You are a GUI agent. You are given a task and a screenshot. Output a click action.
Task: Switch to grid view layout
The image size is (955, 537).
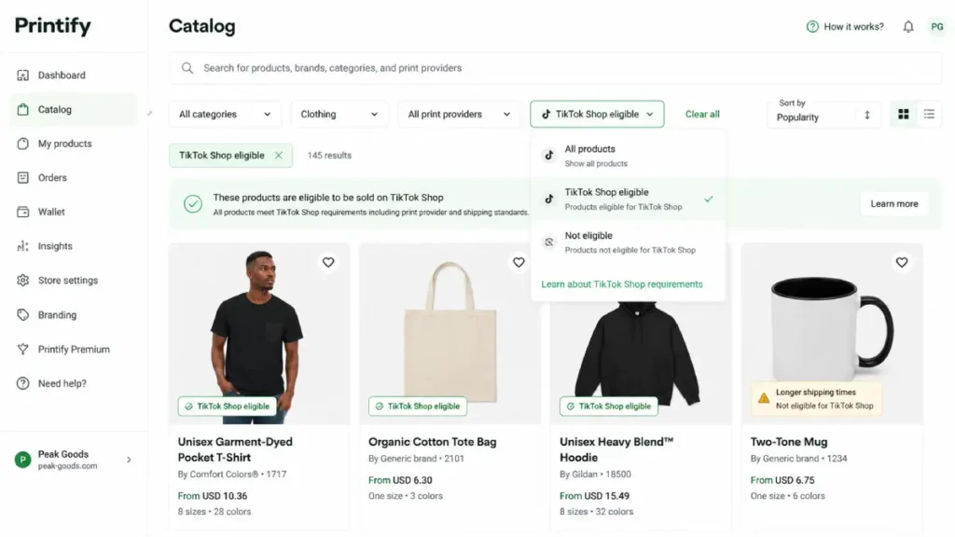(x=903, y=114)
